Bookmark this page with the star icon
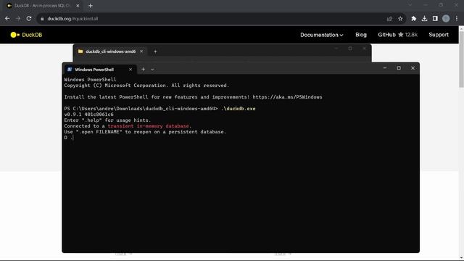Image resolution: width=464 pixels, height=261 pixels. (400, 19)
